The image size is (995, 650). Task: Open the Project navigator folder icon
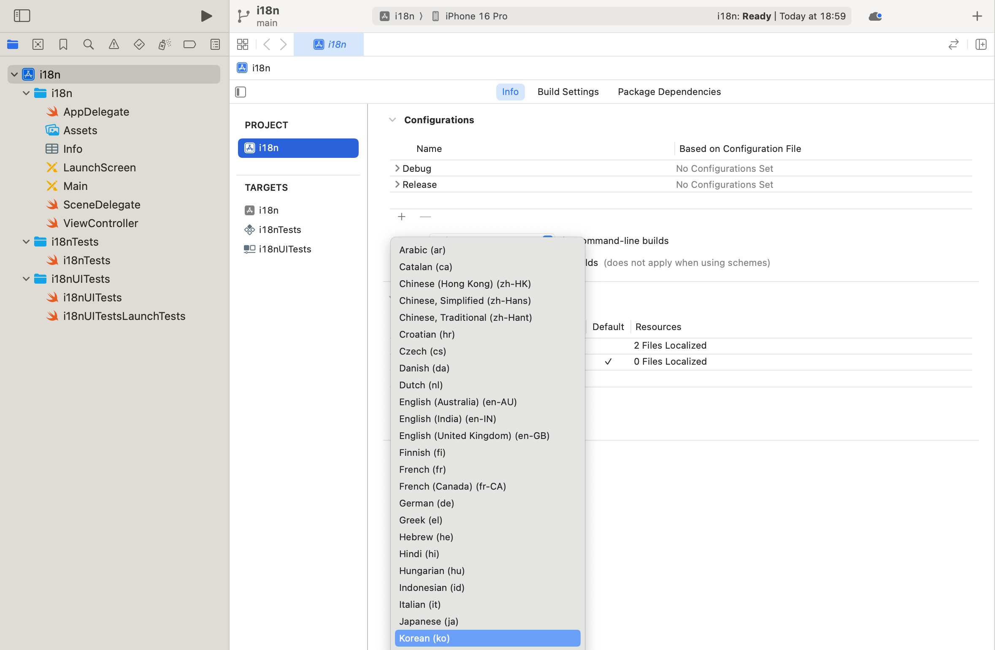(13, 44)
